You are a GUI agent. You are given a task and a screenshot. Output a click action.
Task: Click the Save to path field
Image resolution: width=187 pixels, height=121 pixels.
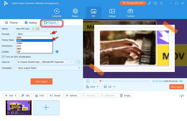pyautogui.click(x=41, y=62)
